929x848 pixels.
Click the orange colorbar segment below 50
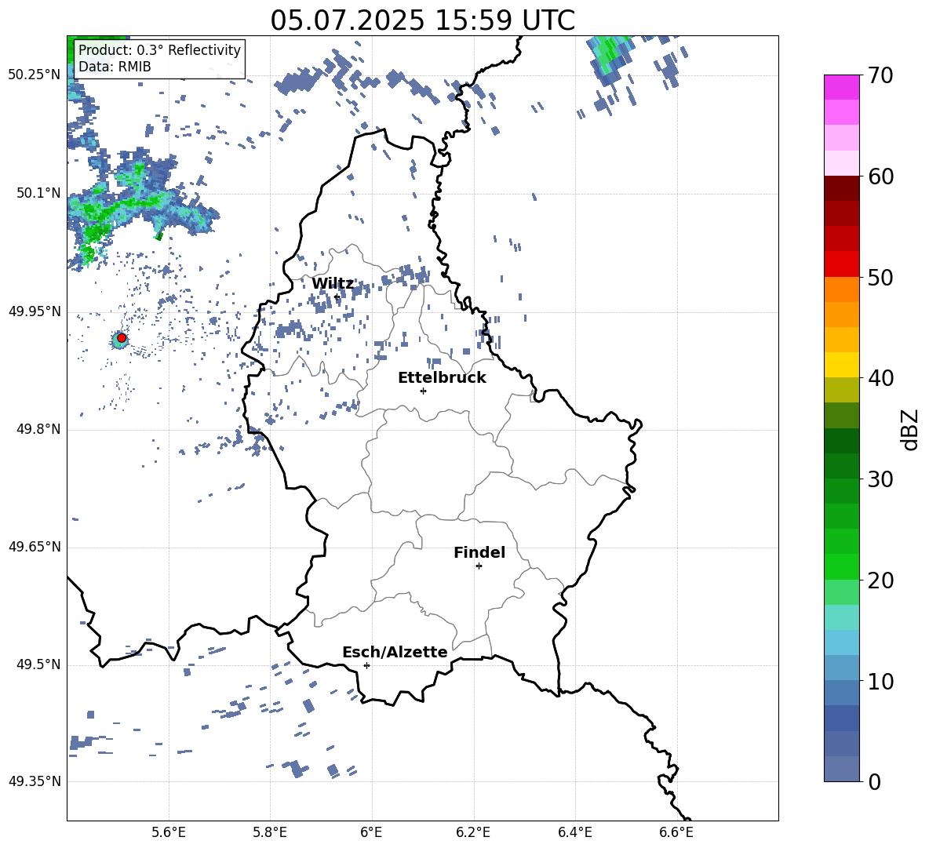click(841, 289)
